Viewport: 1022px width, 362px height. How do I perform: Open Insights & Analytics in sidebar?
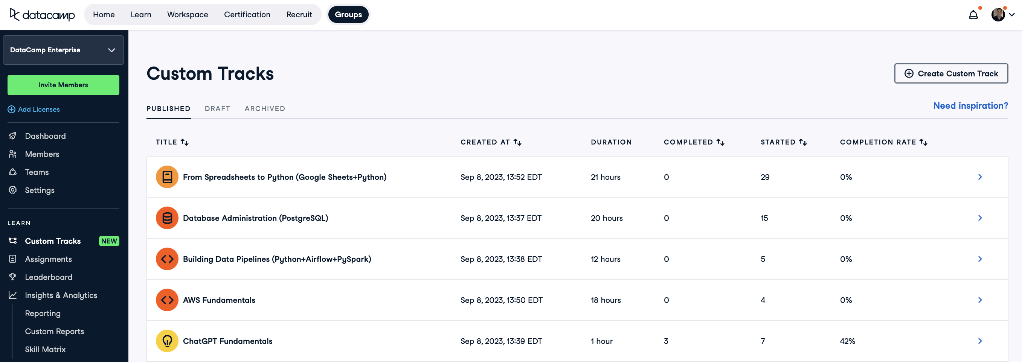pos(61,295)
